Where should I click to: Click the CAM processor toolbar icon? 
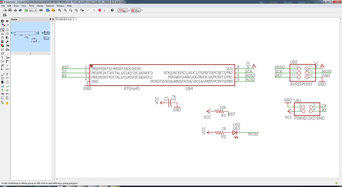[x=20, y=10]
